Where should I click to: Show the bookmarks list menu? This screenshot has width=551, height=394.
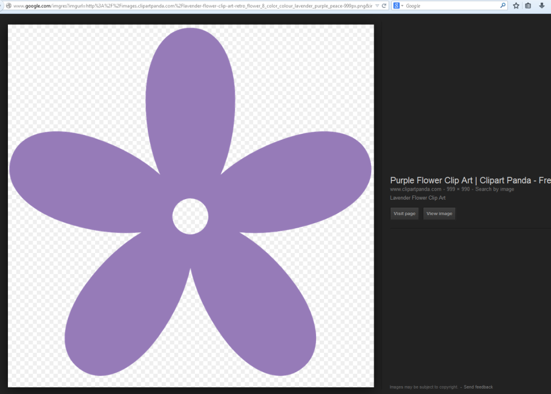[528, 5]
